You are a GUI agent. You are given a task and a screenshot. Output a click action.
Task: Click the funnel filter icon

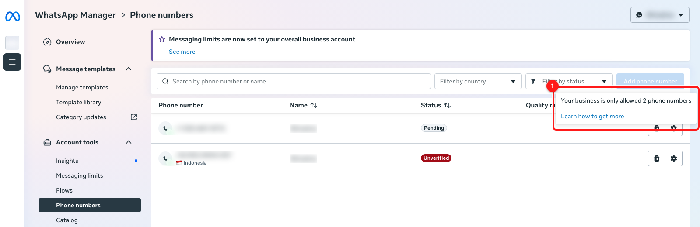[x=533, y=81]
